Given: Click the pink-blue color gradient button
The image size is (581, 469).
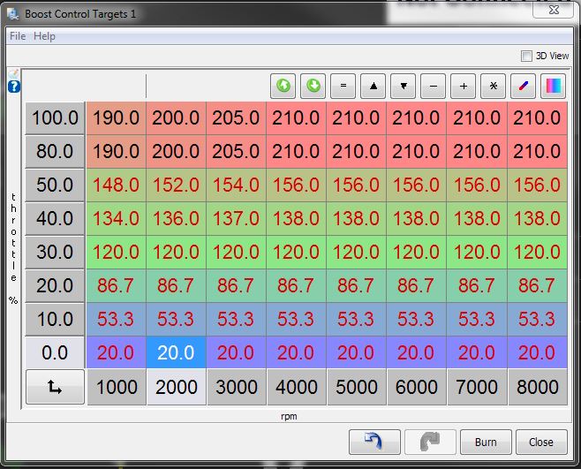Looking at the screenshot, I should point(554,87).
